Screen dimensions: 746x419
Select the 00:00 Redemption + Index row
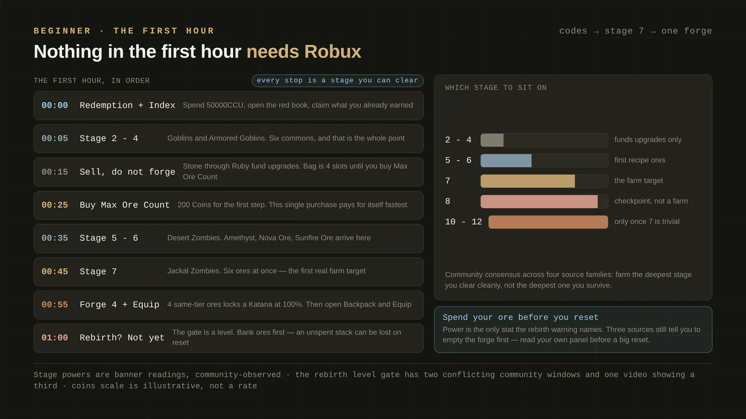pyautogui.click(x=228, y=106)
